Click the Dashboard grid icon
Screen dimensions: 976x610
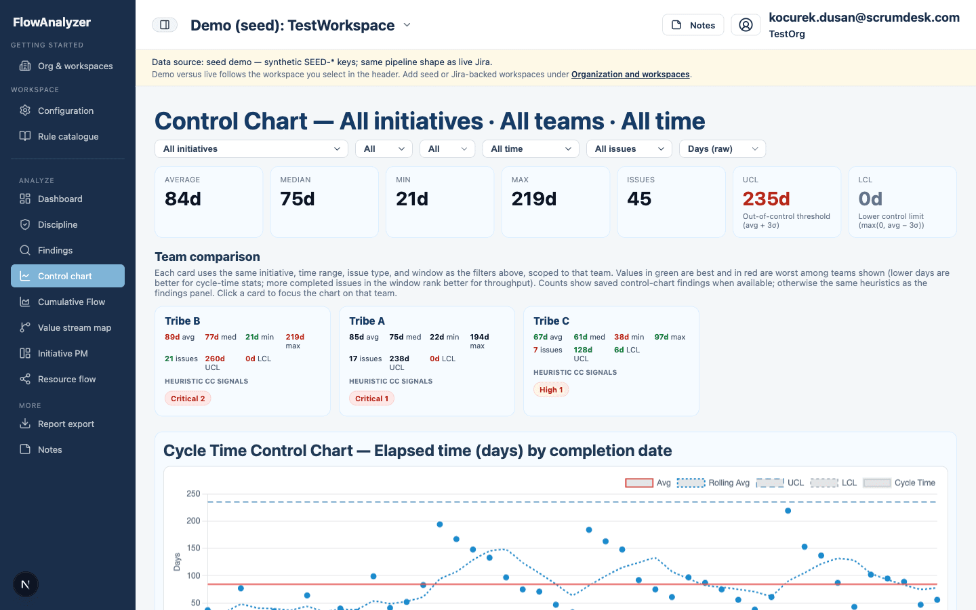(x=25, y=199)
